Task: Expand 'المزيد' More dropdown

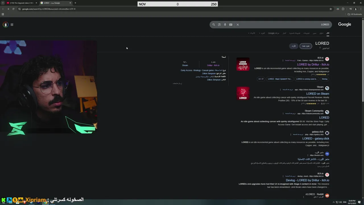Action: coord(262,33)
